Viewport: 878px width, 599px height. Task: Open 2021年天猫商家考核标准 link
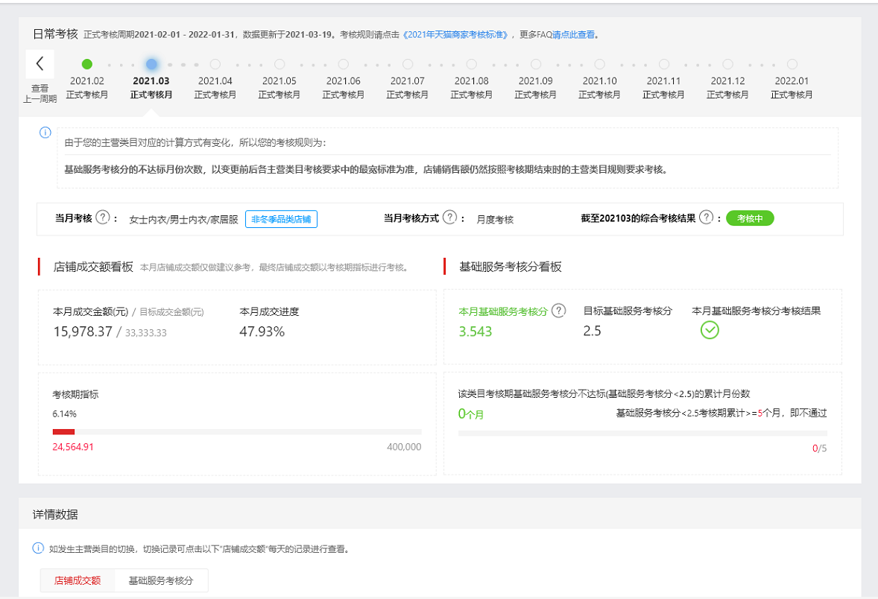(x=457, y=34)
